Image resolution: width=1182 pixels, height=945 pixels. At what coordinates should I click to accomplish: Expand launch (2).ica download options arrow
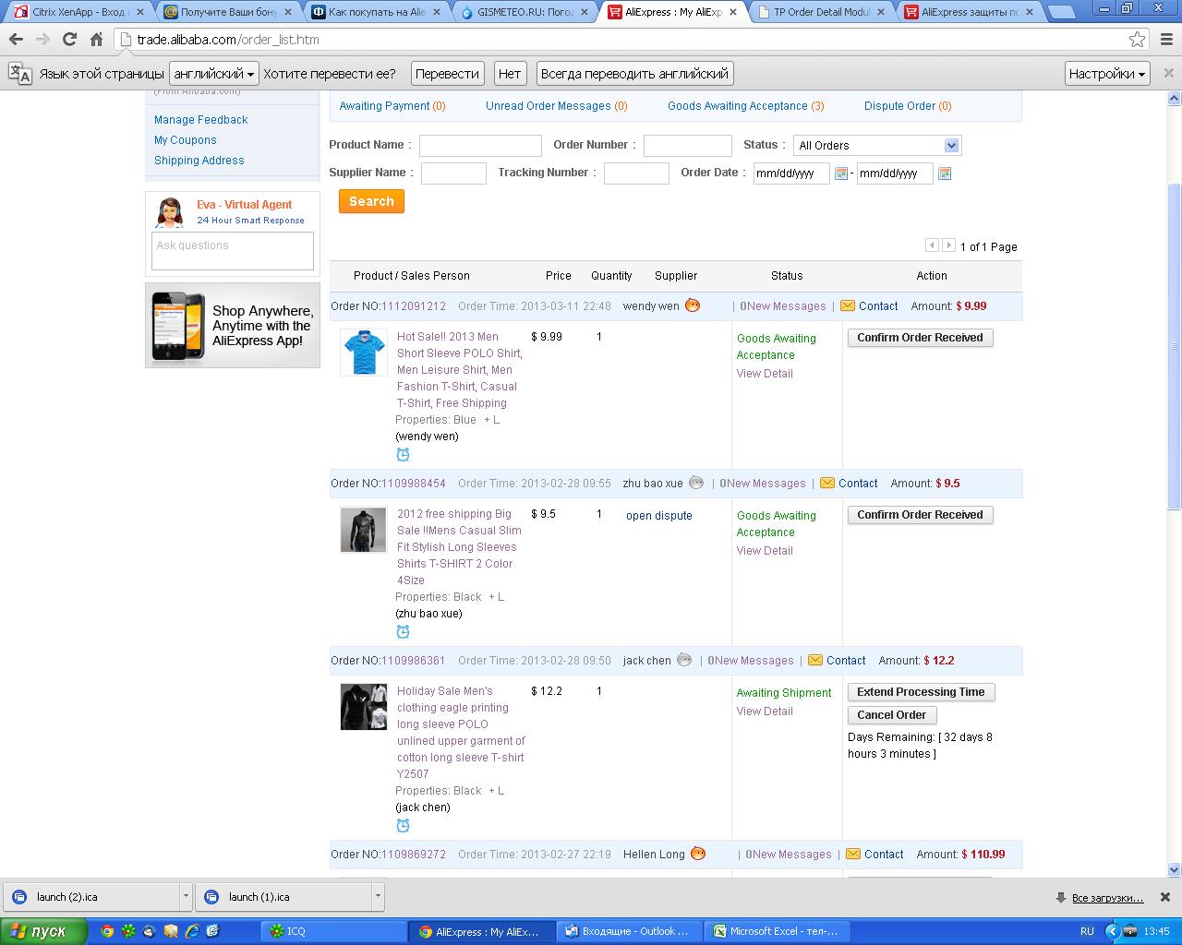(x=186, y=896)
